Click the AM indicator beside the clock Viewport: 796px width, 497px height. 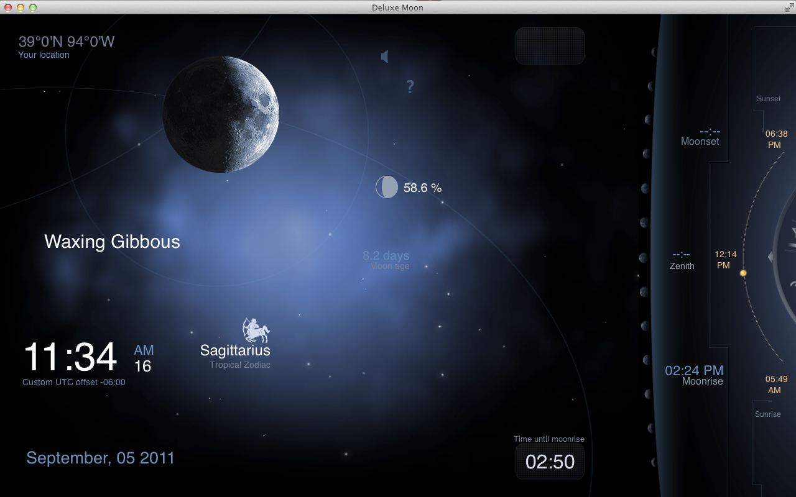click(x=144, y=350)
